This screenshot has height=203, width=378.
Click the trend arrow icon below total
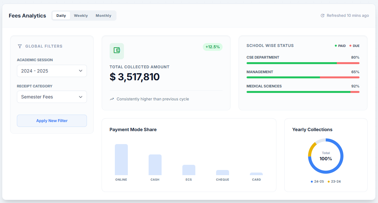(x=112, y=99)
